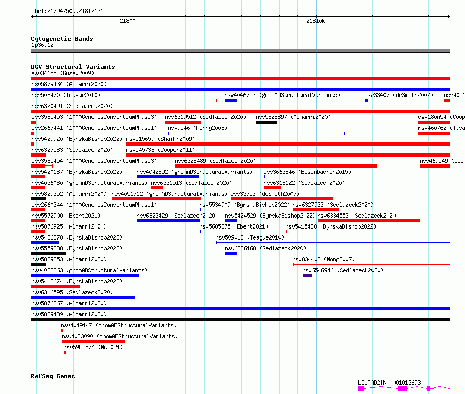The image size is (465, 394).
Task: Select esv2667441 1000GenomesConsortiumPhase1 label
Action: [94, 128]
